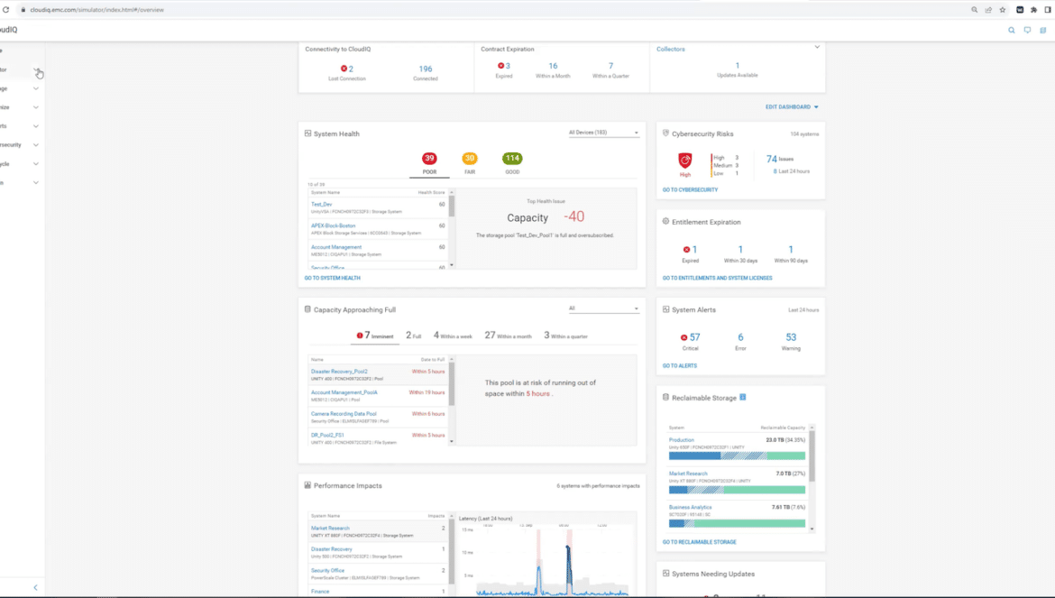1055x598 pixels.
Task: Expand the fifth sidebar menu chevron
Action: tap(36, 126)
